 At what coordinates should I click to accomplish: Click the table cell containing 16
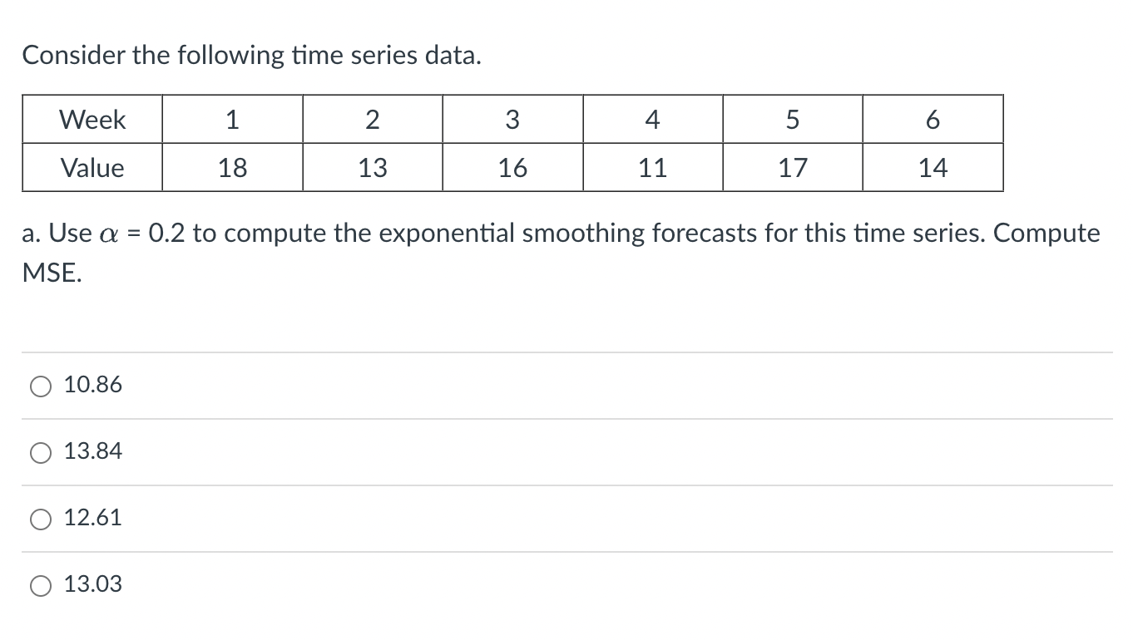click(x=512, y=167)
